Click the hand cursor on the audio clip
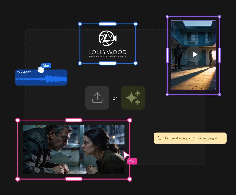The image size is (236, 195). pyautogui.click(x=41, y=70)
